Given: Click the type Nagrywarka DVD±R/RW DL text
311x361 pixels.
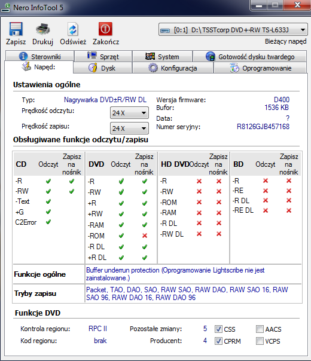Looking at the screenshot, I should pos(105,100).
